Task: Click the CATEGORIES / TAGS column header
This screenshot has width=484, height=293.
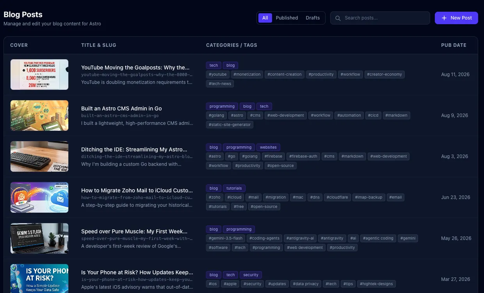Action: click(x=231, y=45)
